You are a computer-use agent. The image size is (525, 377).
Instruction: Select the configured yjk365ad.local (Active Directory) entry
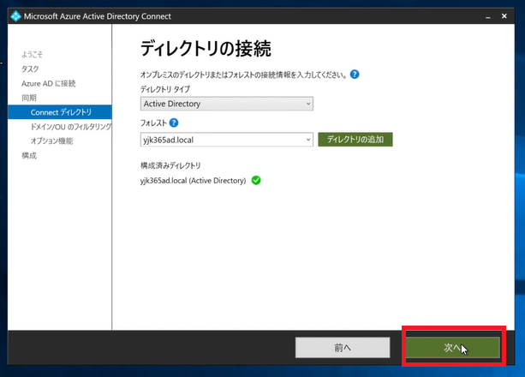[193, 181]
